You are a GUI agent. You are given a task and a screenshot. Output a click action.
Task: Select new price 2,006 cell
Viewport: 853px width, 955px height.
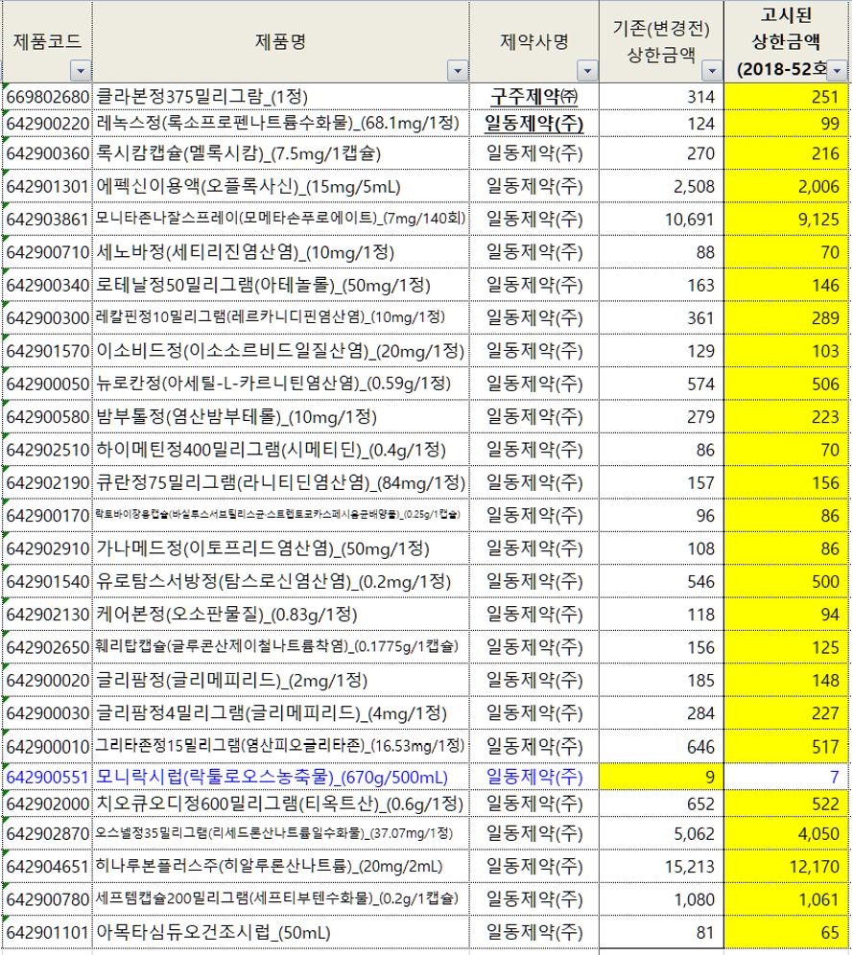pos(787,186)
